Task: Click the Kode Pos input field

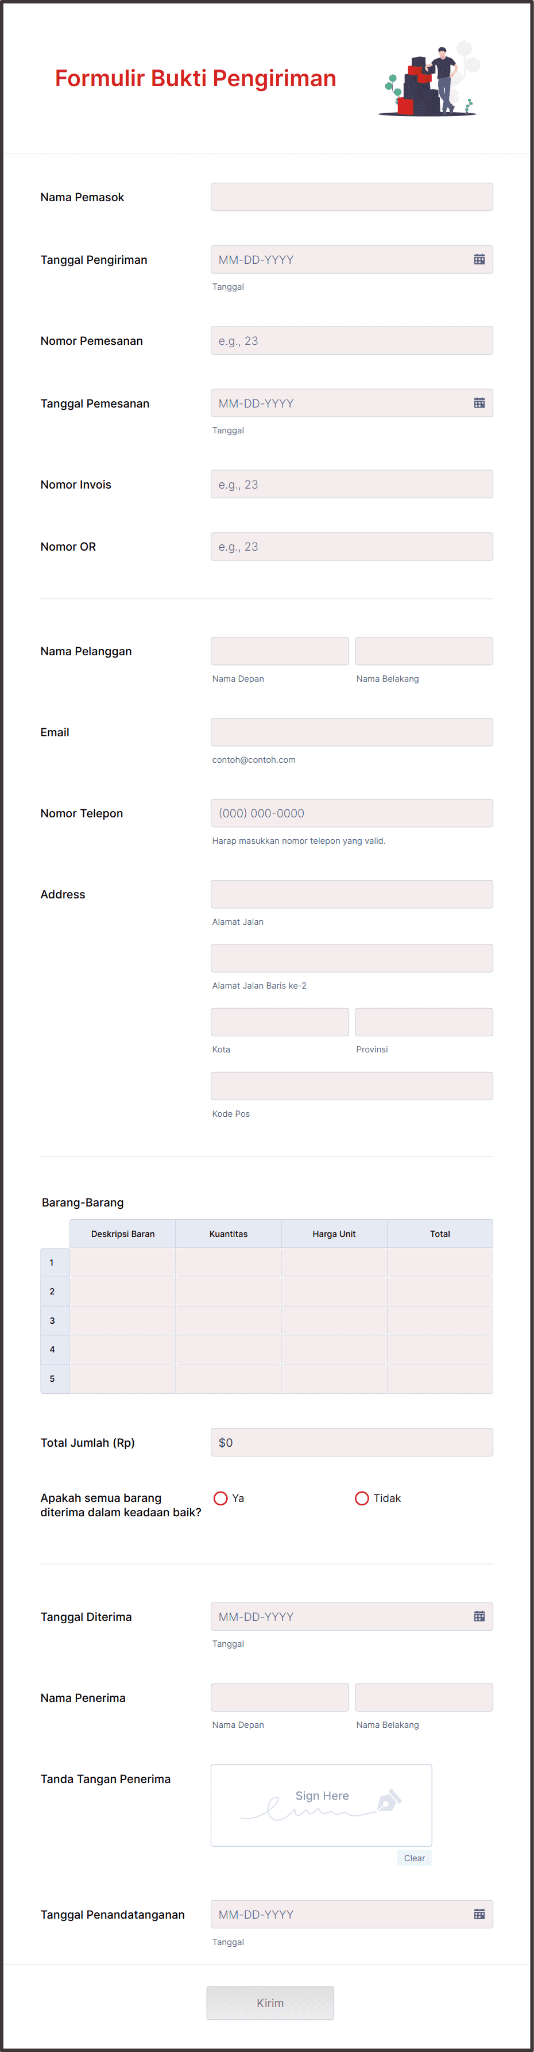Action: tap(352, 1086)
